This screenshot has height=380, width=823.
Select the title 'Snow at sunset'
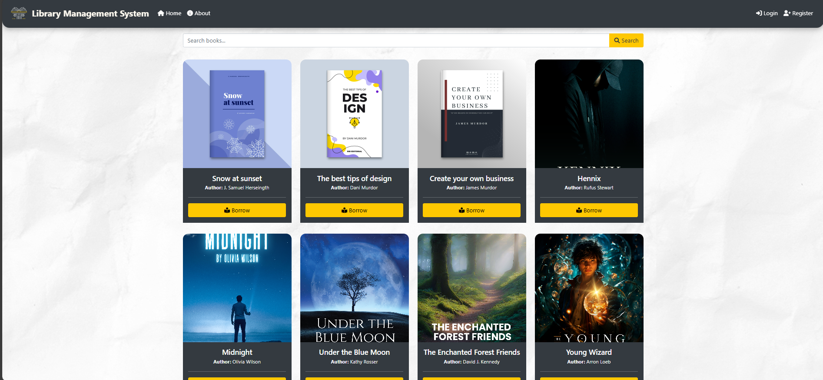(x=237, y=178)
